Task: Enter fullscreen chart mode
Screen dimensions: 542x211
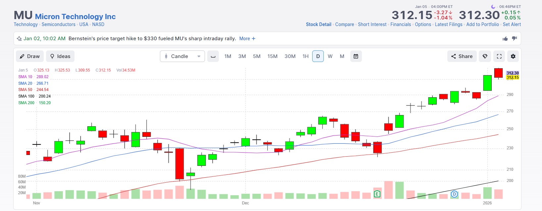Action: coord(499,56)
